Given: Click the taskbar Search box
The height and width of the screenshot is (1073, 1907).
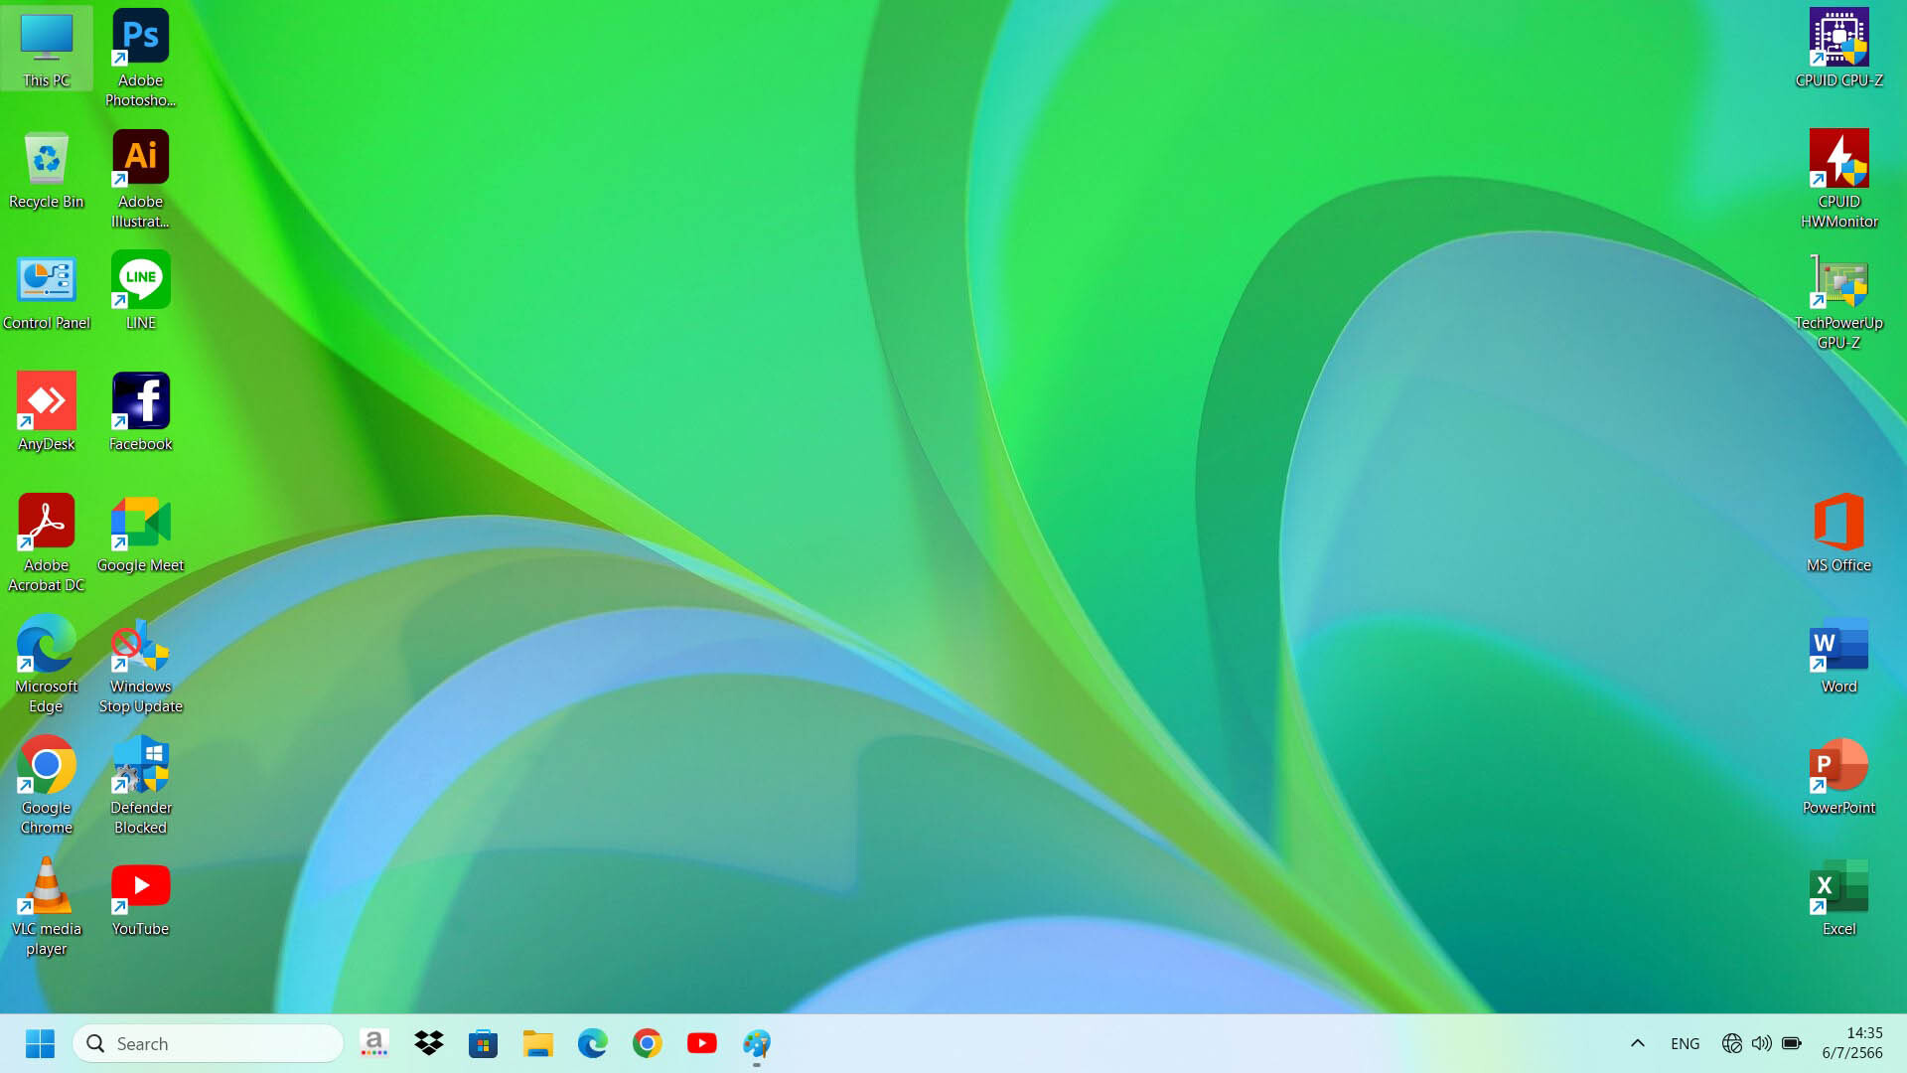Looking at the screenshot, I should (209, 1043).
